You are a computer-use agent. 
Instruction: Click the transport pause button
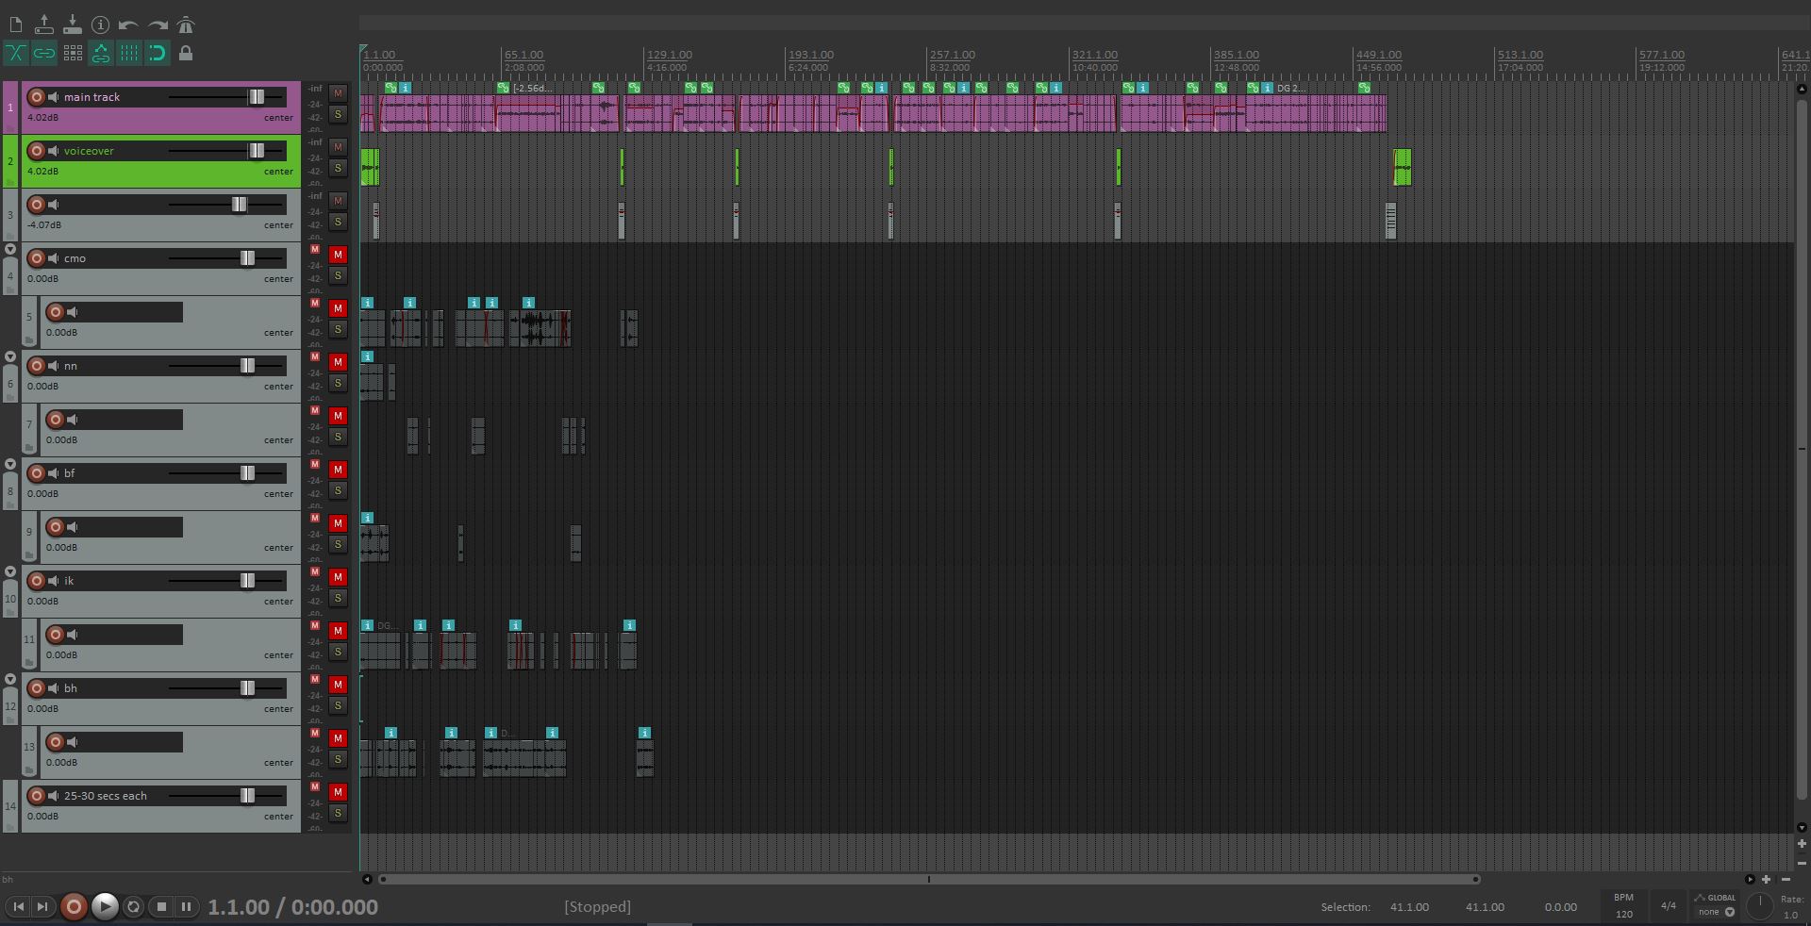tap(187, 907)
